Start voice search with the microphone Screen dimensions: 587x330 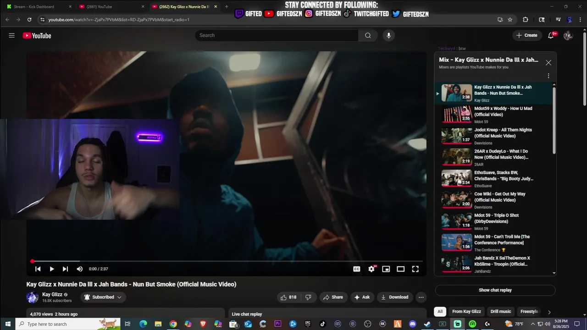point(388,35)
